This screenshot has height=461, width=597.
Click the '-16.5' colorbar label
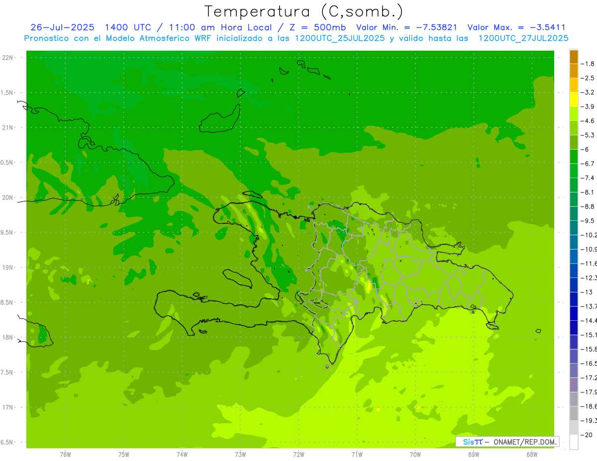589,364
